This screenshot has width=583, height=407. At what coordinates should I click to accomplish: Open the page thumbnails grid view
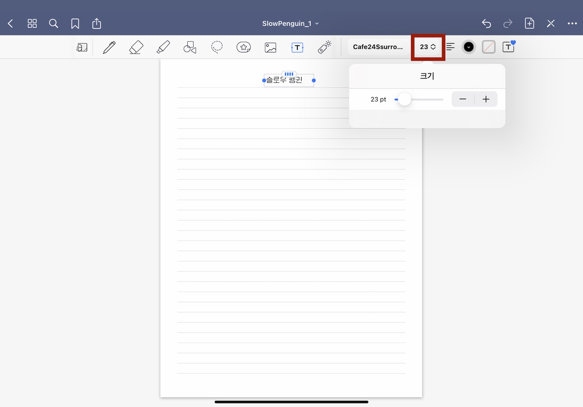32,24
